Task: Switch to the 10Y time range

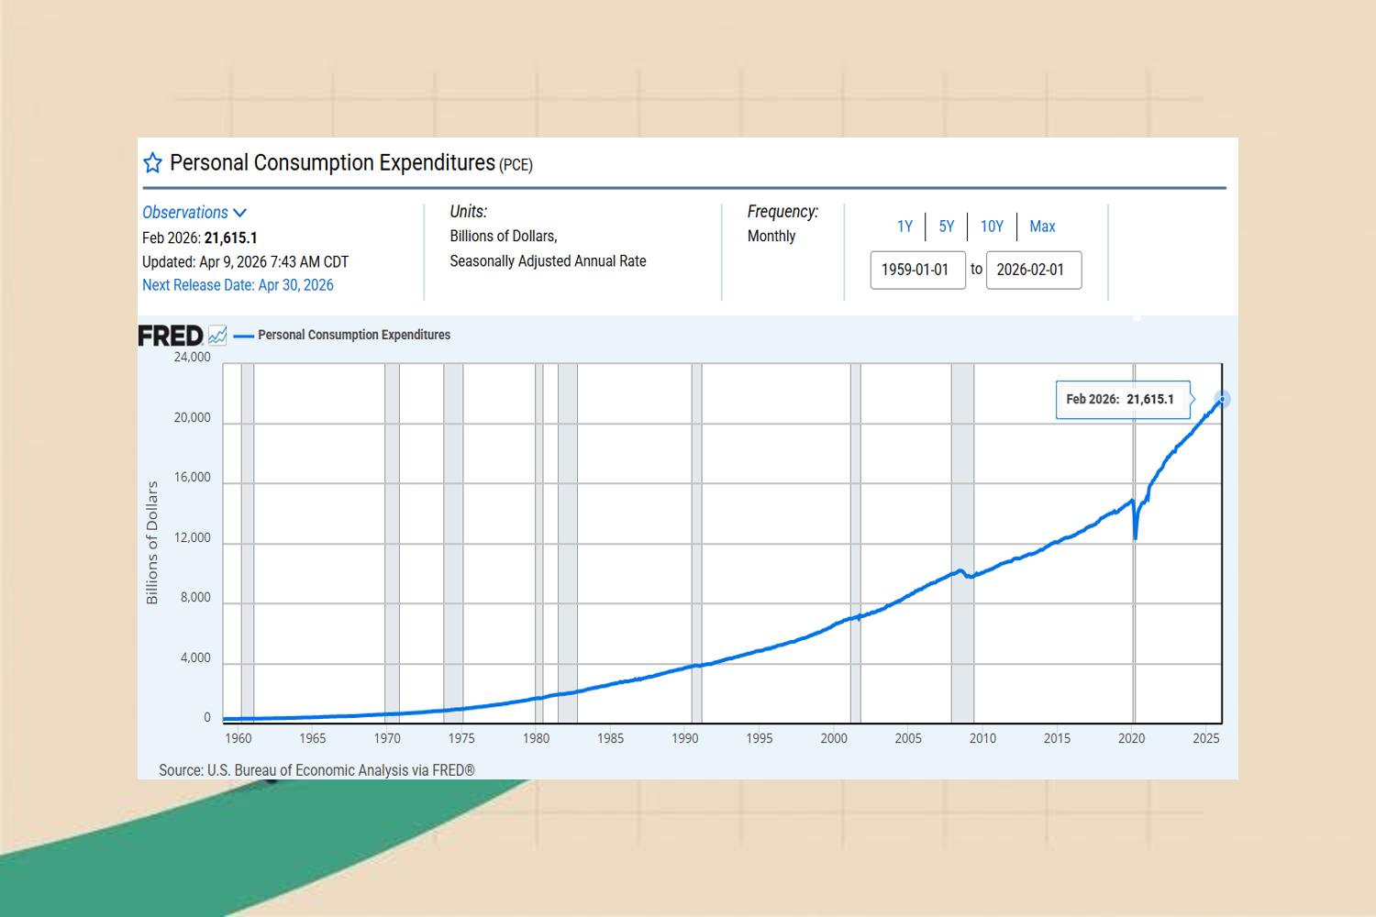Action: point(992,226)
